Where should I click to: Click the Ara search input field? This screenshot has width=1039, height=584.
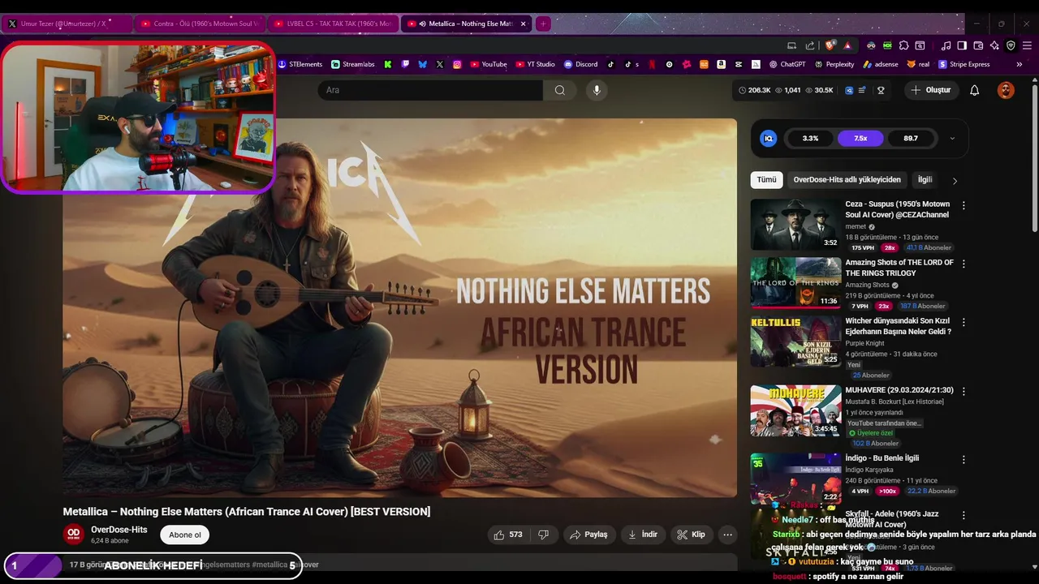point(430,90)
